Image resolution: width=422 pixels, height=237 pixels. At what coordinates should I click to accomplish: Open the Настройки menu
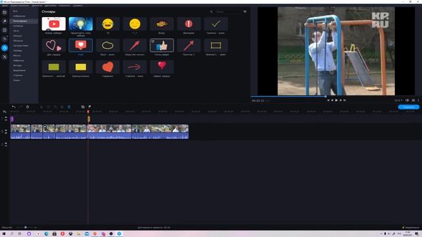point(51,5)
